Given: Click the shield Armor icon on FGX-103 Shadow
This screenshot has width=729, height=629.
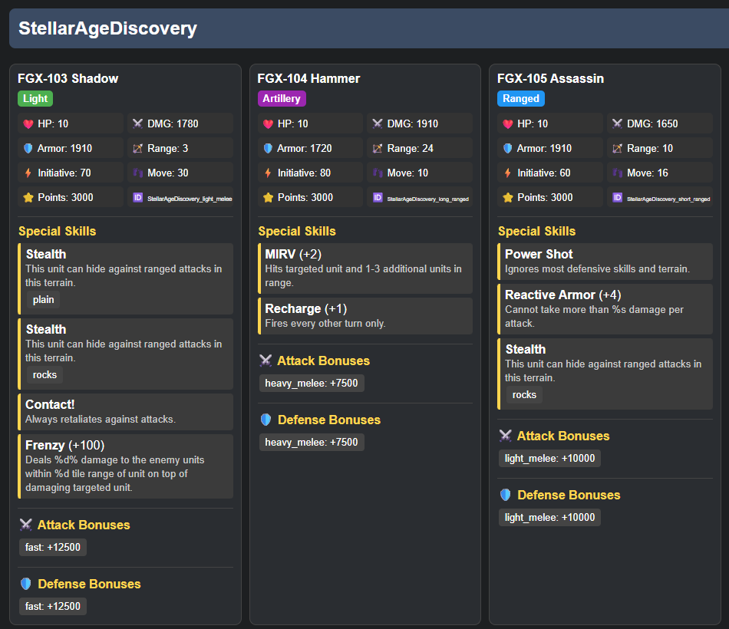Looking at the screenshot, I should (28, 148).
